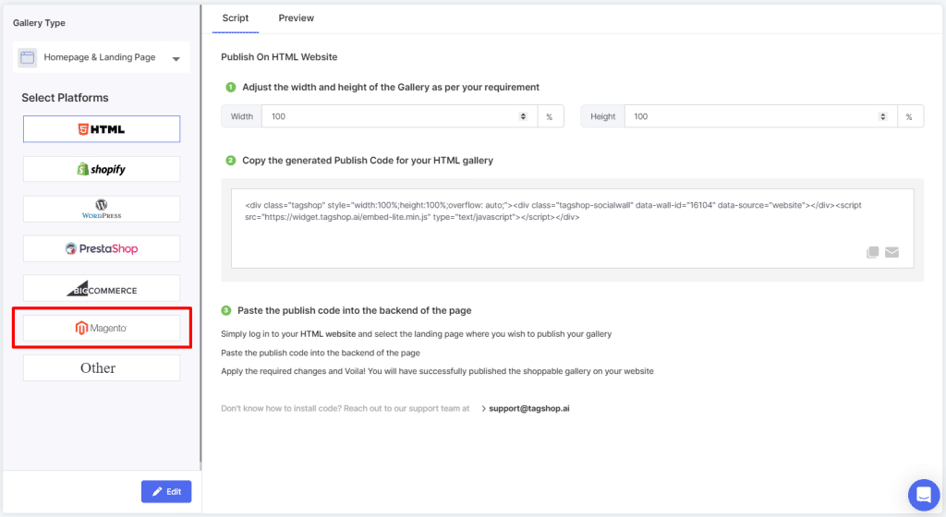Switch to the Preview tab
Viewport: 946px width, 517px height.
[296, 18]
